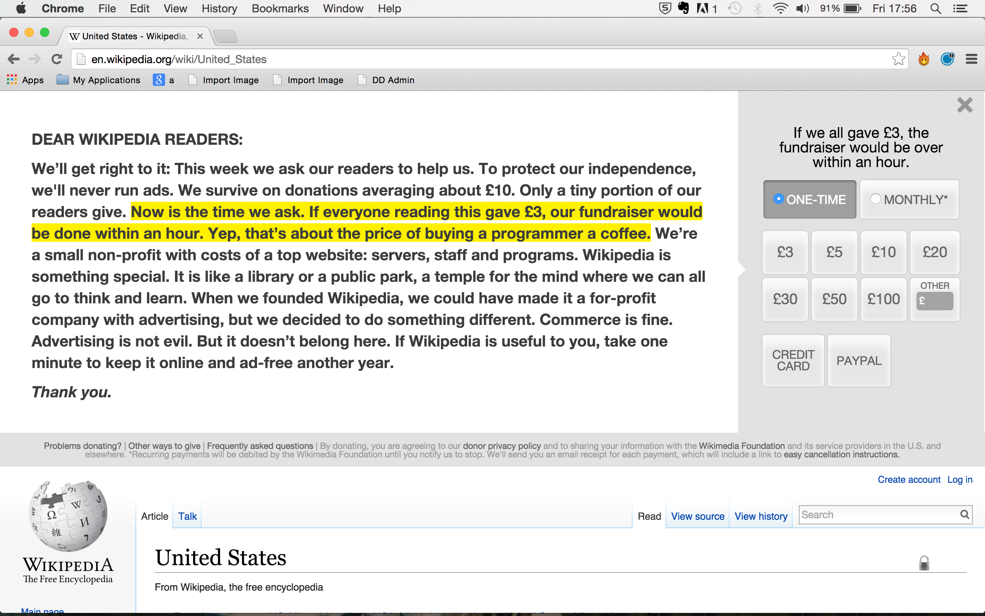Click the Log in link

960,480
